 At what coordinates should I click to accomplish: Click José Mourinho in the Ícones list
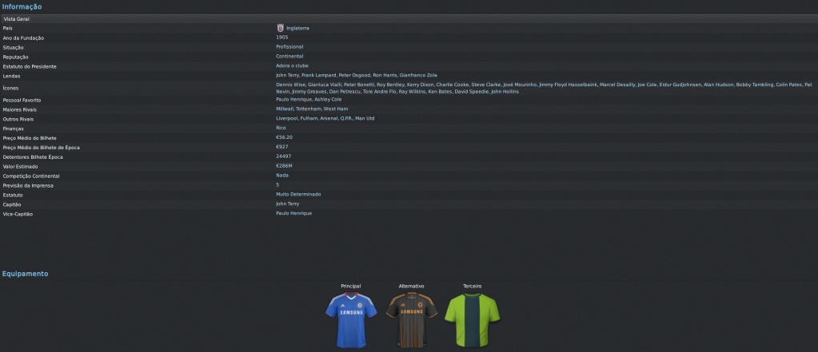[x=520, y=85]
